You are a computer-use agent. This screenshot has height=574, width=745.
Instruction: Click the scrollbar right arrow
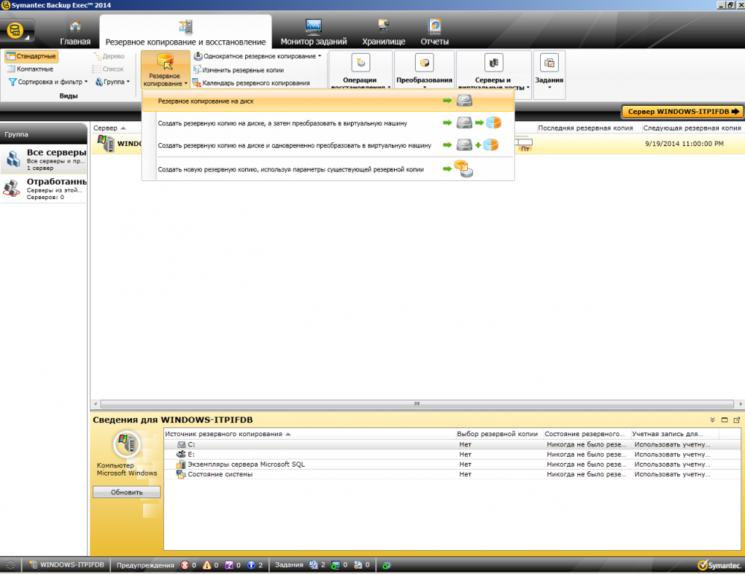[x=741, y=404]
